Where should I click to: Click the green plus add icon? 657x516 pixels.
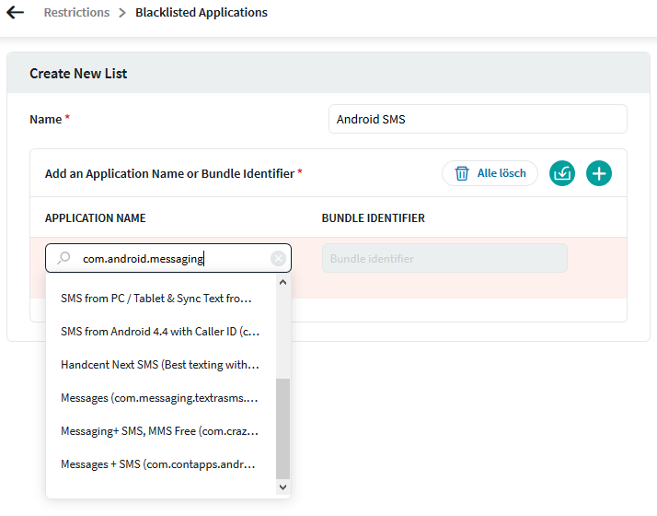(599, 173)
